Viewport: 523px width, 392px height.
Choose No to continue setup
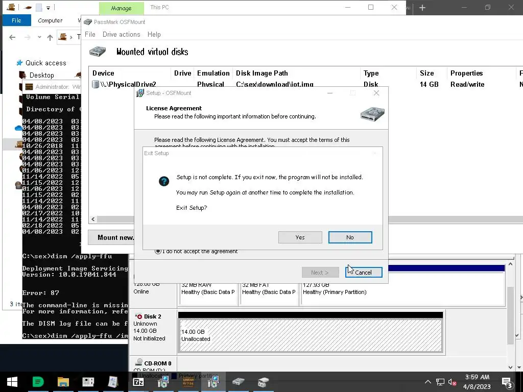pyautogui.click(x=350, y=237)
